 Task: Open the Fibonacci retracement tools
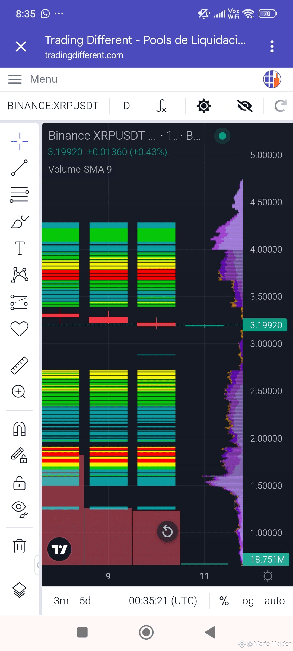point(20,194)
